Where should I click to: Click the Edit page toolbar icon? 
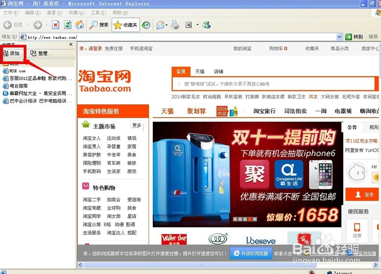(189, 25)
